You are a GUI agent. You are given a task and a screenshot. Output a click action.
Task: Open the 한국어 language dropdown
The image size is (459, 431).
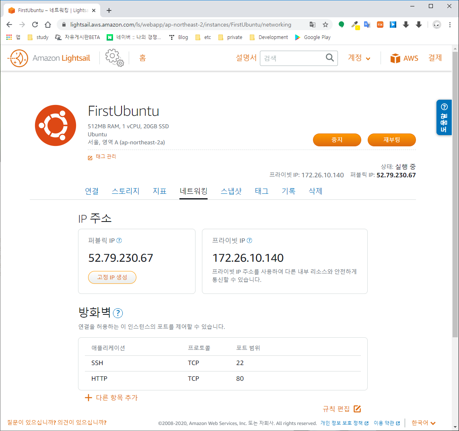tap(423, 423)
